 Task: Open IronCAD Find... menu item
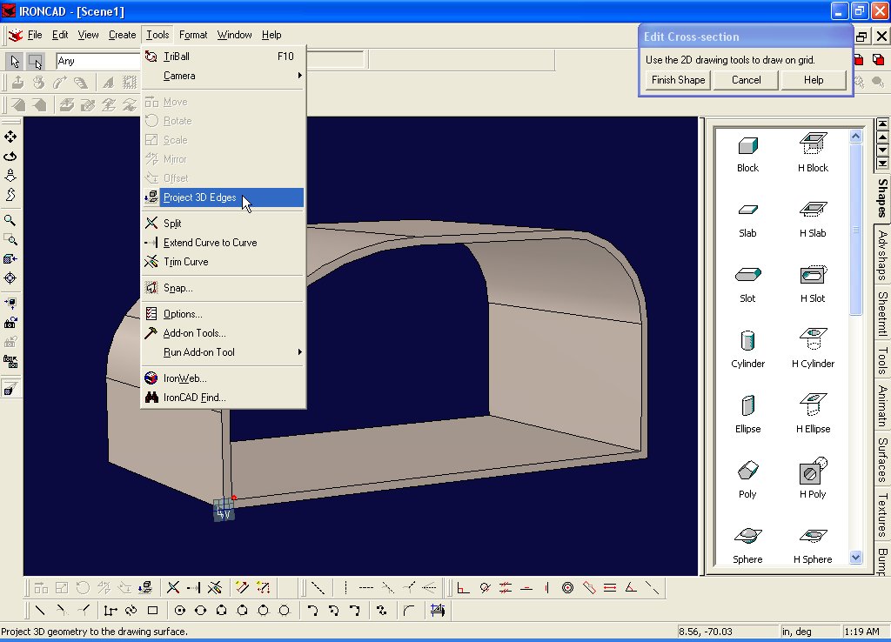click(x=224, y=398)
